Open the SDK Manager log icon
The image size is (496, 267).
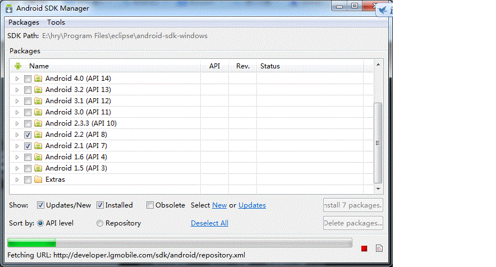tap(379, 248)
